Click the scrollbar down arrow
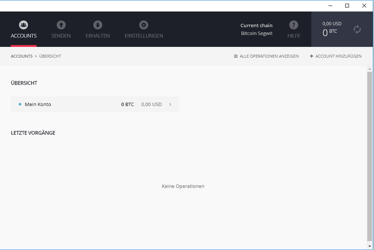The width and height of the screenshot is (374, 250). click(369, 246)
